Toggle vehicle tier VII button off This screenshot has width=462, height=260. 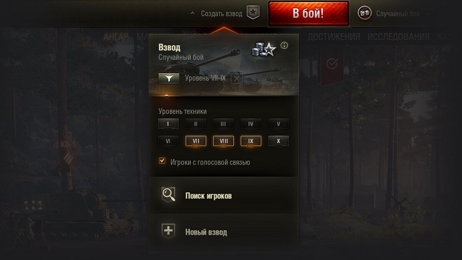click(196, 141)
